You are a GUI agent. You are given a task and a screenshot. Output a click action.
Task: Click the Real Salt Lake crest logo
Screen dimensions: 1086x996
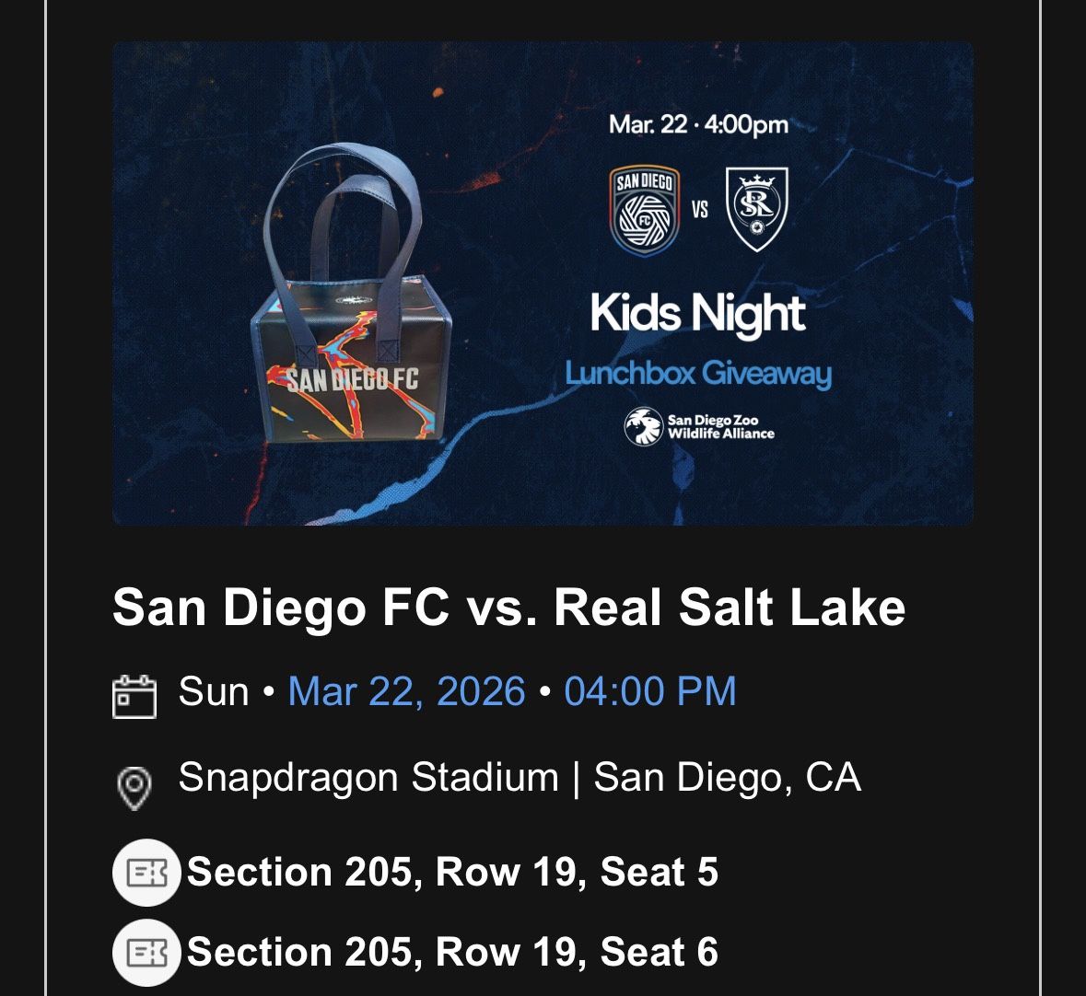(x=756, y=209)
